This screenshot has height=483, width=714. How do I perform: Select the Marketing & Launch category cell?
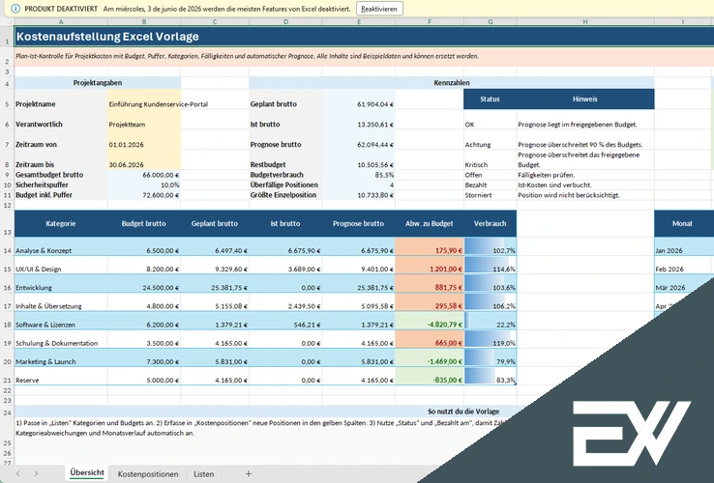pyautogui.click(x=61, y=358)
